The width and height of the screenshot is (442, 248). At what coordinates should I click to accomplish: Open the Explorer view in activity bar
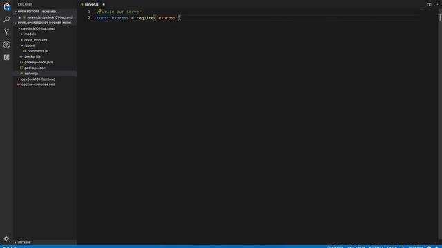(6, 6)
